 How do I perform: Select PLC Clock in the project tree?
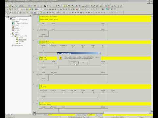(x=17, y=30)
